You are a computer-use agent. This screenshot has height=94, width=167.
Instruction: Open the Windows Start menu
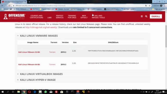(2, 92)
